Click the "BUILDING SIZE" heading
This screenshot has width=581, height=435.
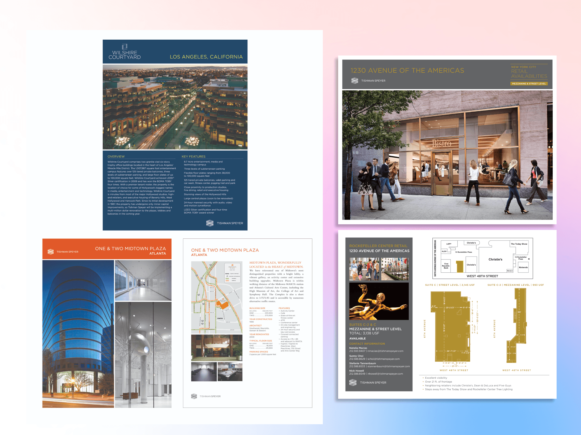tap(257, 308)
